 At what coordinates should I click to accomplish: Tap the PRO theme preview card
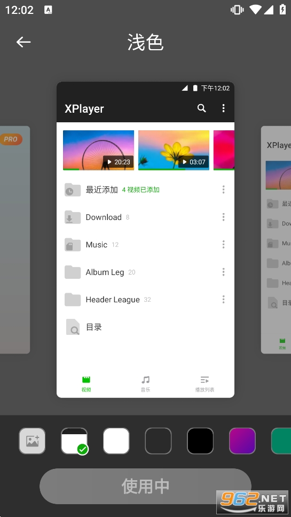15,240
